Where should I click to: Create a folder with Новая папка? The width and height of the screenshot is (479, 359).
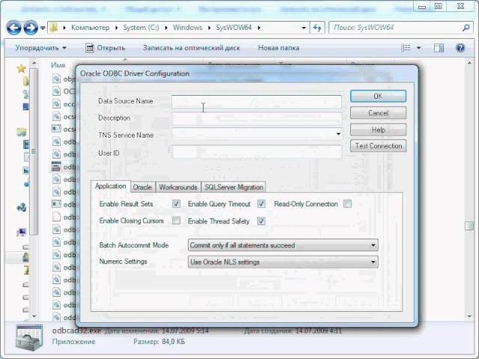[x=278, y=48]
